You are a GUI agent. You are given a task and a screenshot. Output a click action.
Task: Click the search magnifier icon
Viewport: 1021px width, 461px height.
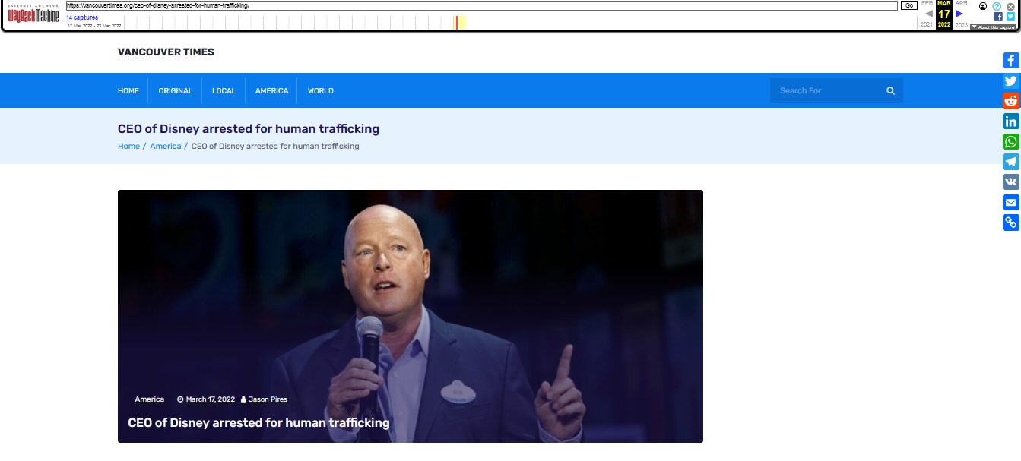coord(890,91)
